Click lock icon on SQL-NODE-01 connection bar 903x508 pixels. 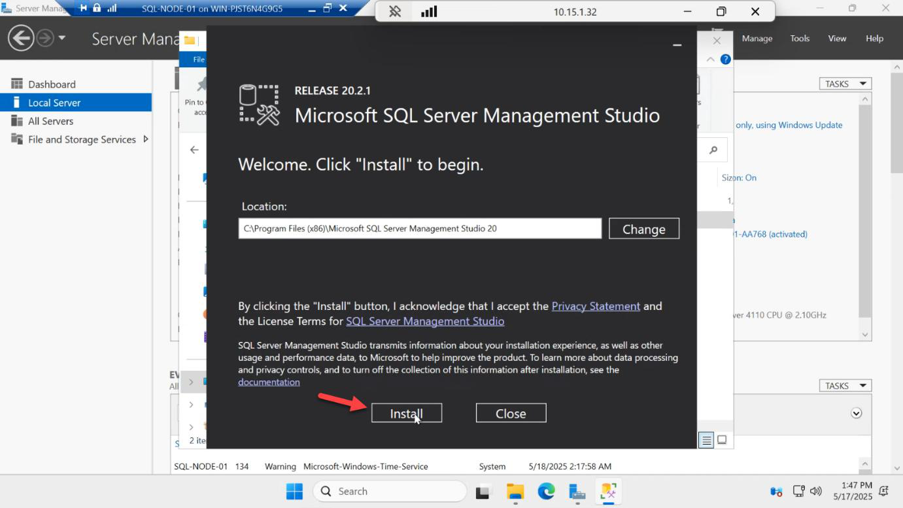pos(97,8)
